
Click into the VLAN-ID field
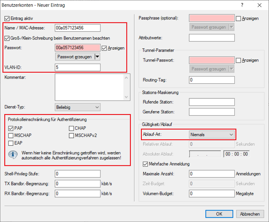77,67
